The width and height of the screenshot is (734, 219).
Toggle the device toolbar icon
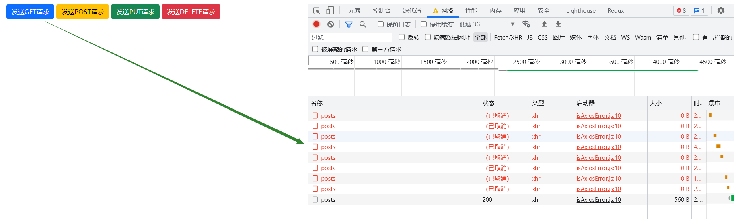click(330, 11)
